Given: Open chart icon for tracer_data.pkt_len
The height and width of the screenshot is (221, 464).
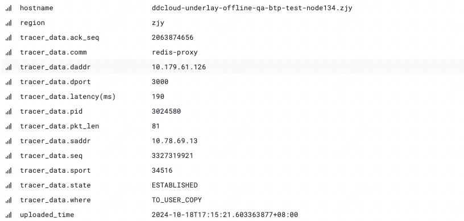Looking at the screenshot, I should tap(9, 126).
